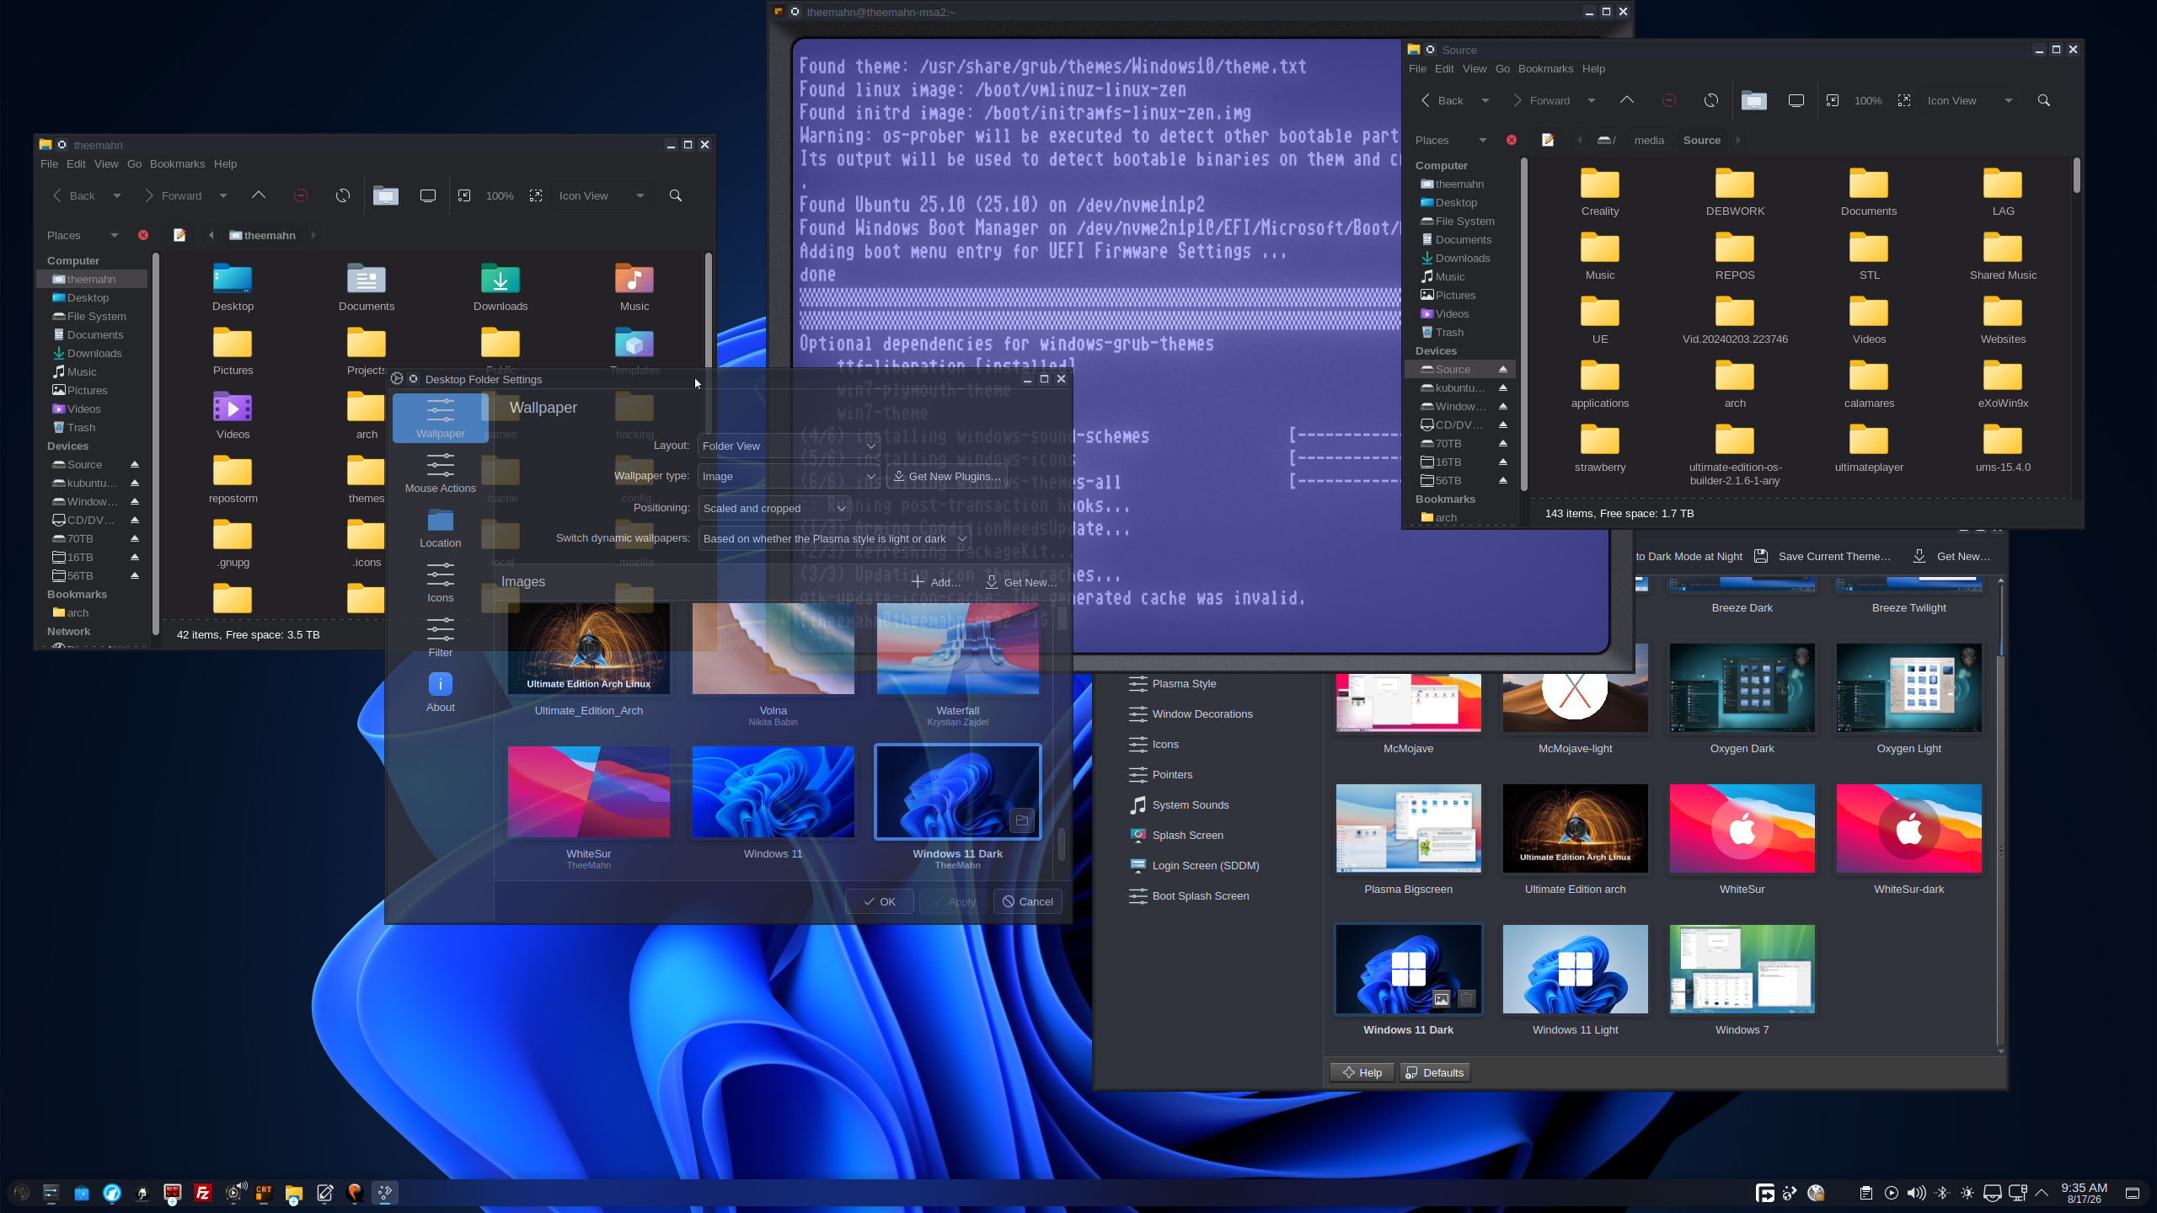Open Bookmarks menu in theemahn window

(x=177, y=163)
